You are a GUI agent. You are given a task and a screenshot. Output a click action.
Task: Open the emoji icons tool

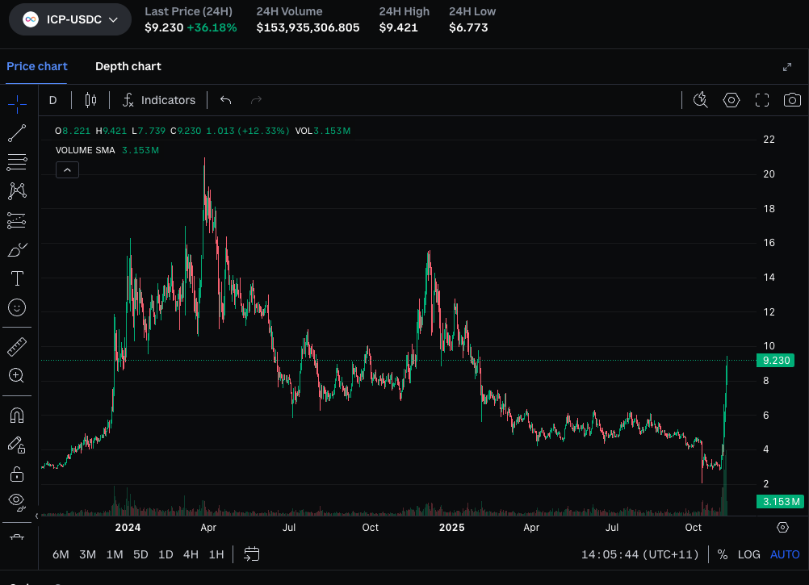pyautogui.click(x=17, y=307)
